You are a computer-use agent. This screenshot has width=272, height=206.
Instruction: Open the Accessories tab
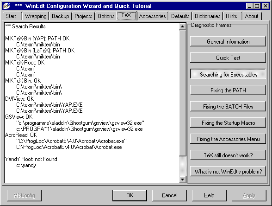tap(153, 16)
